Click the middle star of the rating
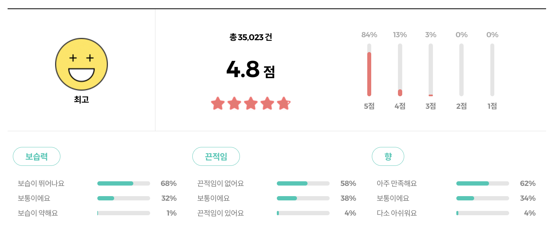The width and height of the screenshot is (555, 236). 251,104
